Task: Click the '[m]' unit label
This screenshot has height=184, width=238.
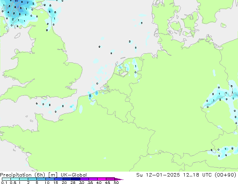Action: click(53, 175)
